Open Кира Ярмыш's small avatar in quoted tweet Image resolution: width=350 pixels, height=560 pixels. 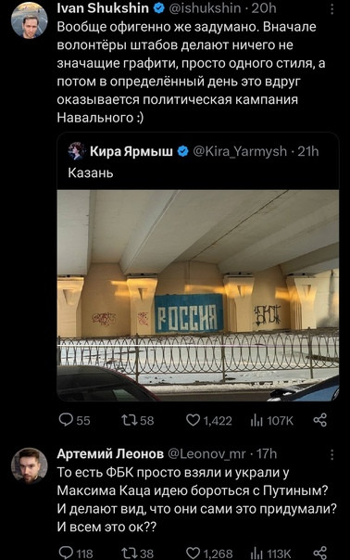pos(76,151)
